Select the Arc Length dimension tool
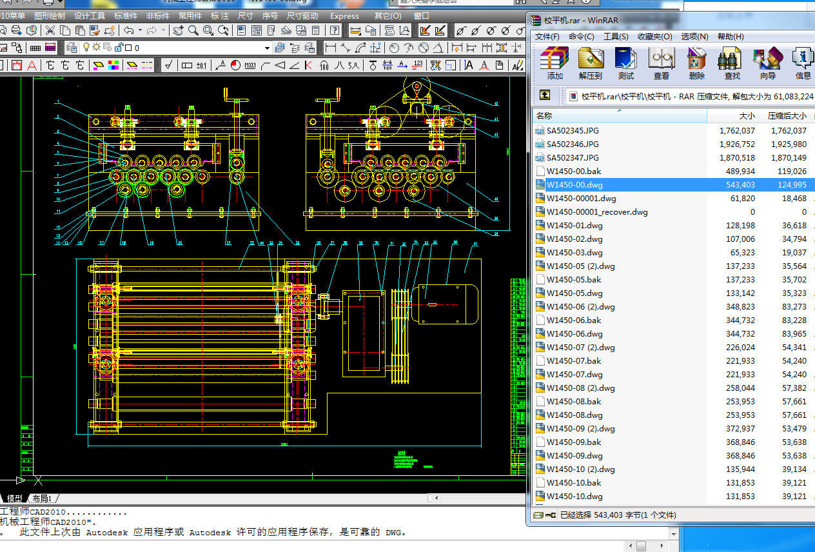The width and height of the screenshot is (815, 552). (362, 48)
